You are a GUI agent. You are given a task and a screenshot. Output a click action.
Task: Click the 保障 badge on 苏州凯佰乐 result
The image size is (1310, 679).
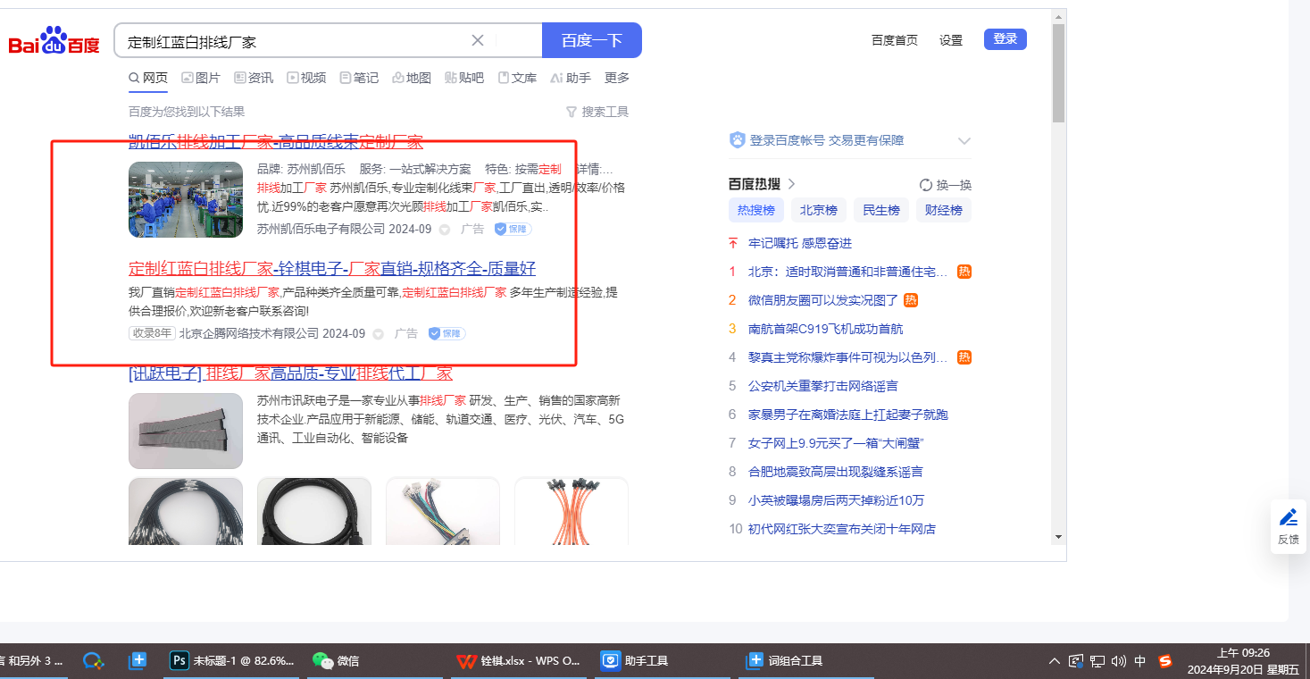(513, 229)
